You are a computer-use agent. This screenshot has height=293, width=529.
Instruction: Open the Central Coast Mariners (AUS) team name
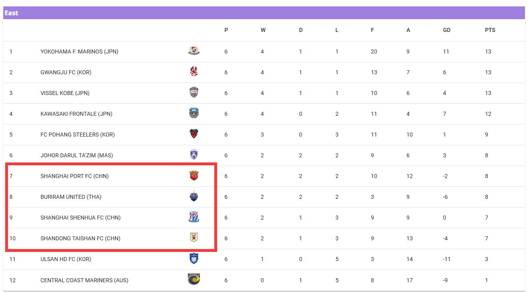point(84,280)
